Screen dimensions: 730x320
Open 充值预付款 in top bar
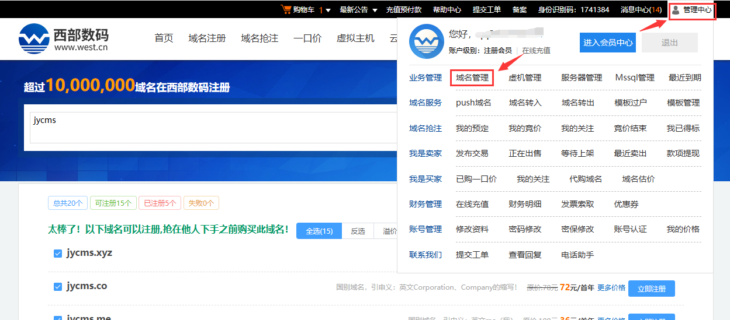[x=404, y=10]
